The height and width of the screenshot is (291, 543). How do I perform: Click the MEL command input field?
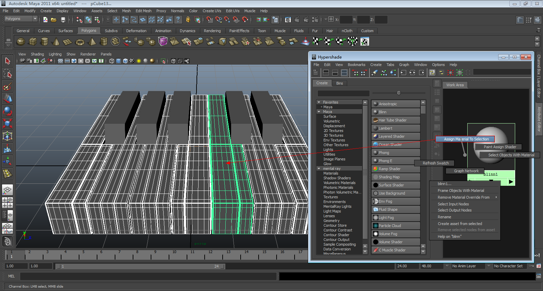click(x=148, y=276)
